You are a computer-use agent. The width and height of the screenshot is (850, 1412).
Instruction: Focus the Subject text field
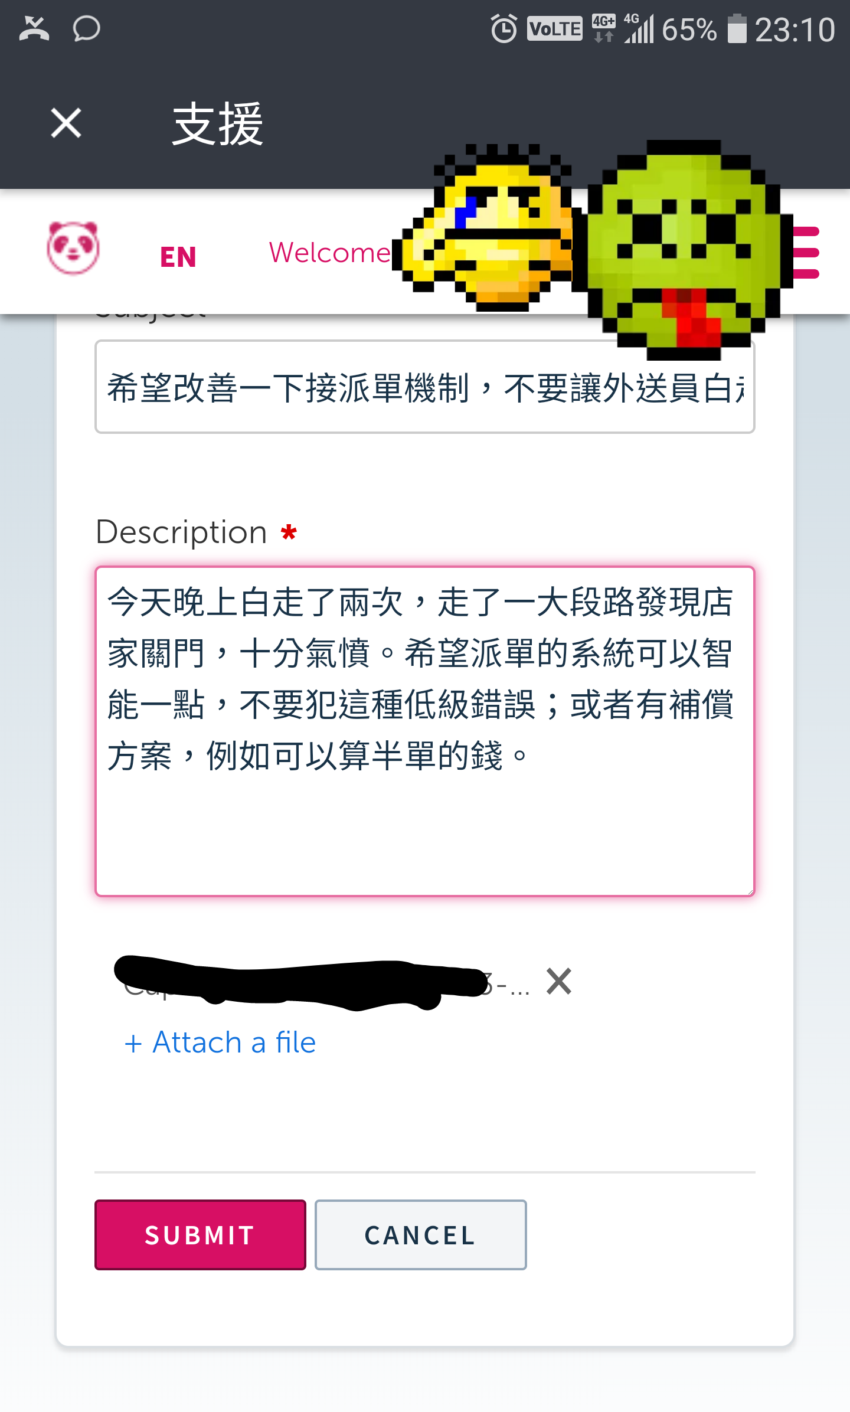(x=425, y=387)
